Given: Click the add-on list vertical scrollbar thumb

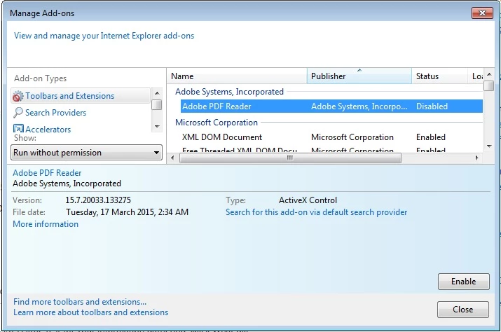Looking at the screenshot, I should (489, 85).
